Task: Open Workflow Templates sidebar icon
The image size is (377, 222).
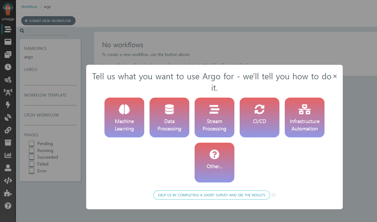Action: click(x=8, y=42)
